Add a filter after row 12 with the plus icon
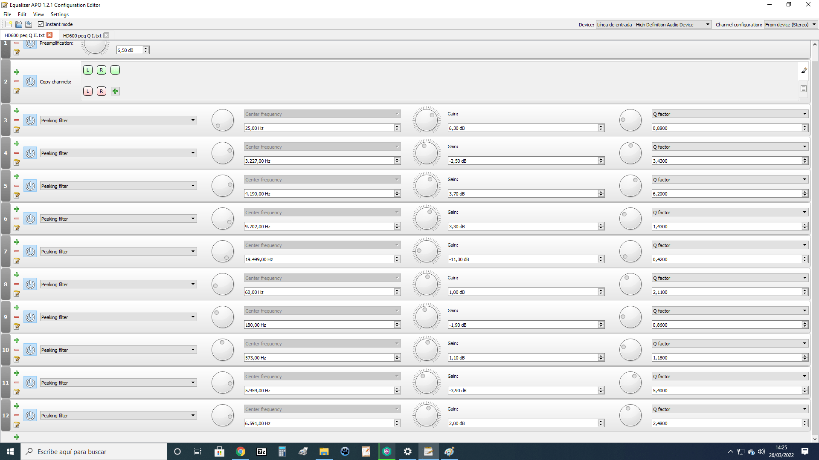The image size is (819, 460). point(17,406)
